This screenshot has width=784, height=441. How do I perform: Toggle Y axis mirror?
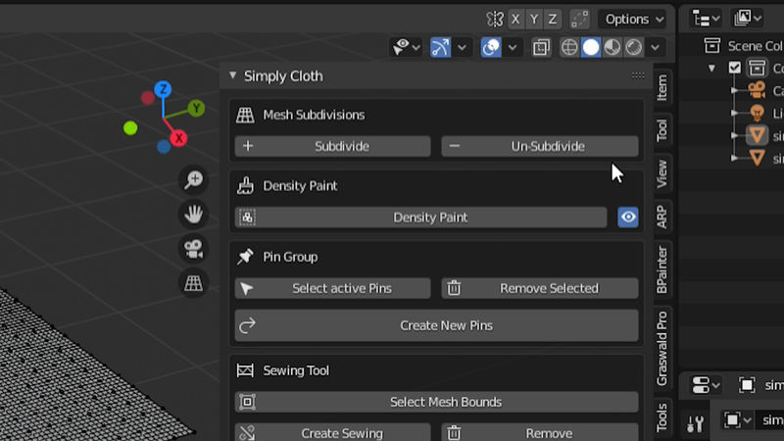pyautogui.click(x=534, y=19)
